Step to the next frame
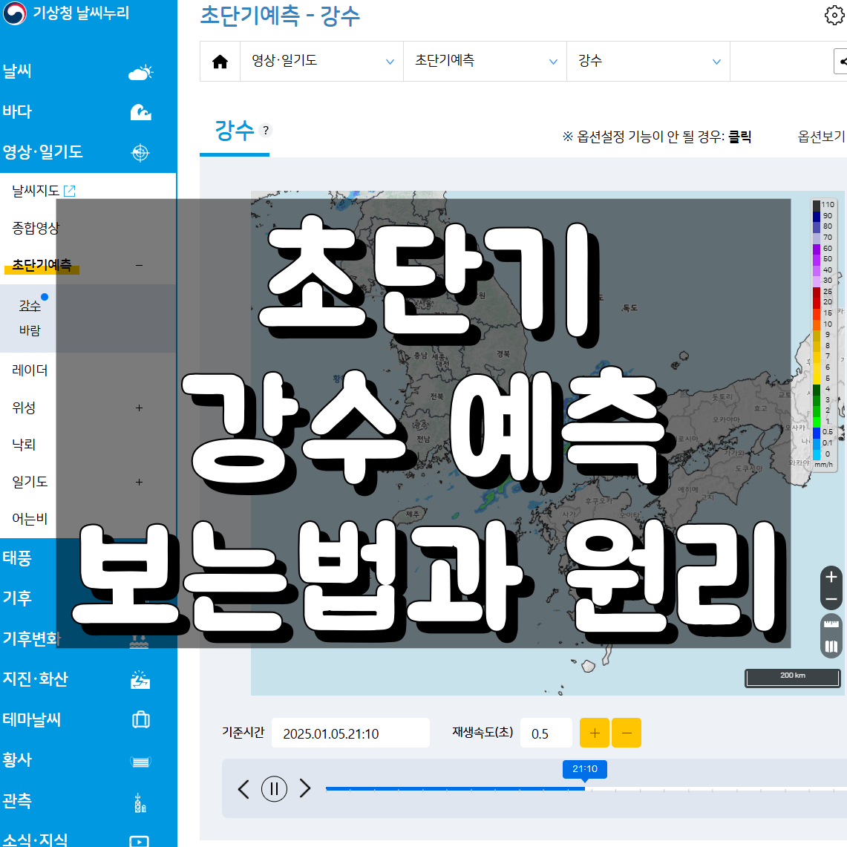This screenshot has width=847, height=847. (305, 788)
